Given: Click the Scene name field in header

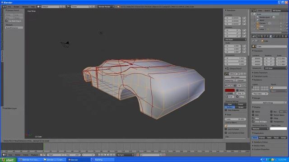Looking at the screenshot, I should pyautogui.click(x=80, y=7).
